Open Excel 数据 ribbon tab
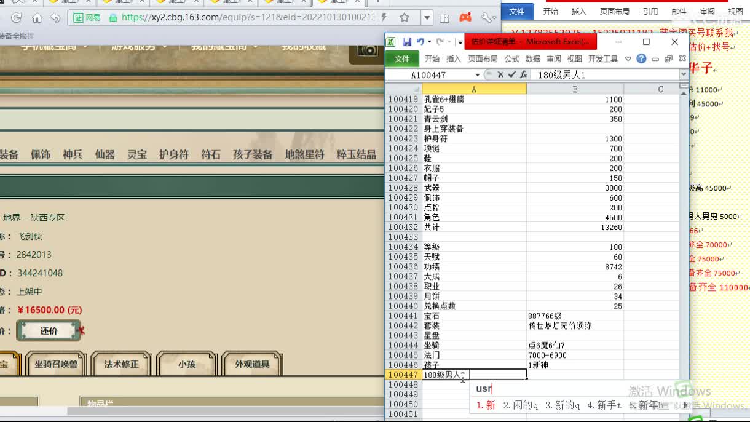The image size is (750, 422). coord(532,59)
